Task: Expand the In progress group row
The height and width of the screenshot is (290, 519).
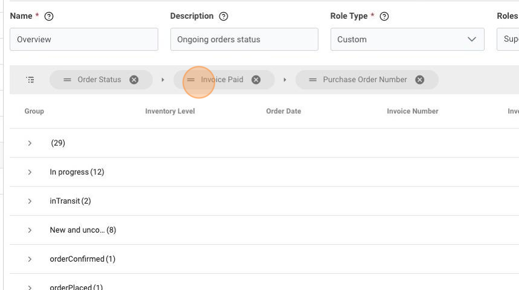Action: [x=30, y=172]
